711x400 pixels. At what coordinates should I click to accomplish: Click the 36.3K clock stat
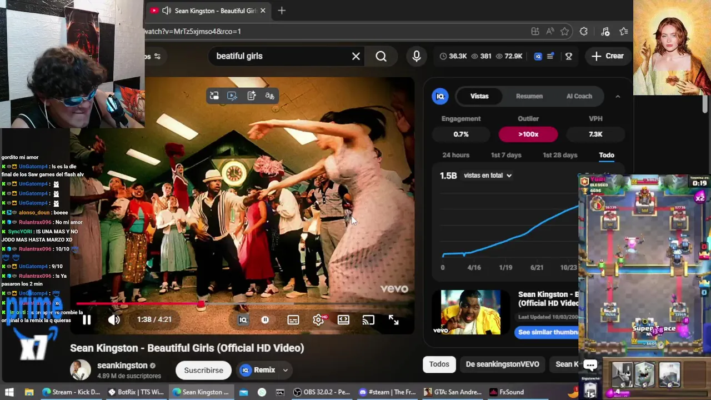[x=453, y=56]
